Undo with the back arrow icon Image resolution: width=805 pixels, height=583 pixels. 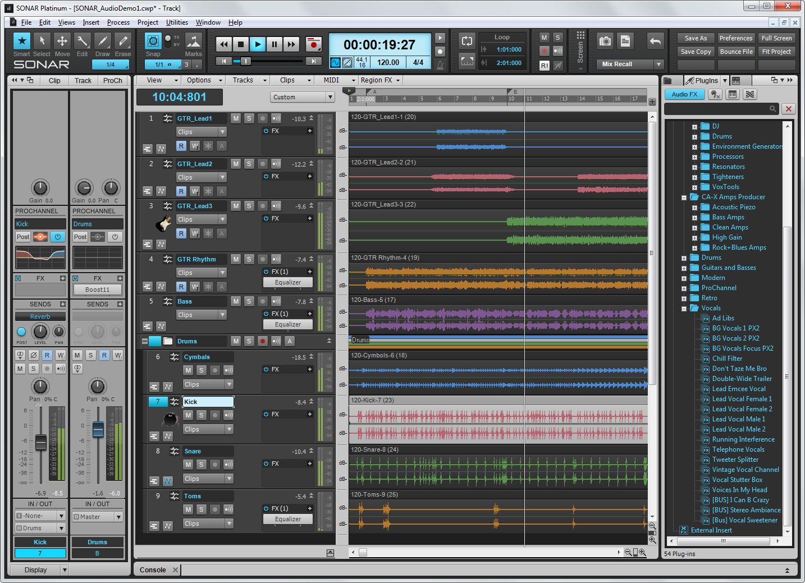click(655, 41)
